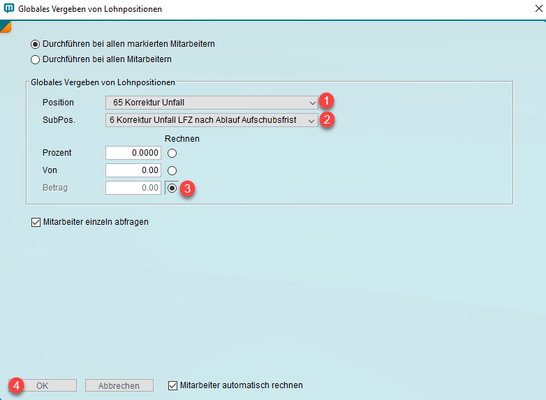Screen dimensions: 546x400
Task: Open the Position dropdown '65 Korrektur Unfall'
Action: 212,103
